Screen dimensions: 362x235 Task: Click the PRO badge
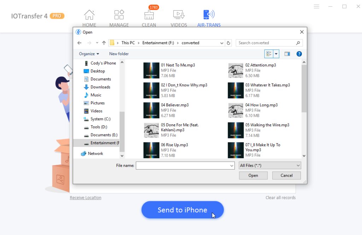pyautogui.click(x=57, y=16)
